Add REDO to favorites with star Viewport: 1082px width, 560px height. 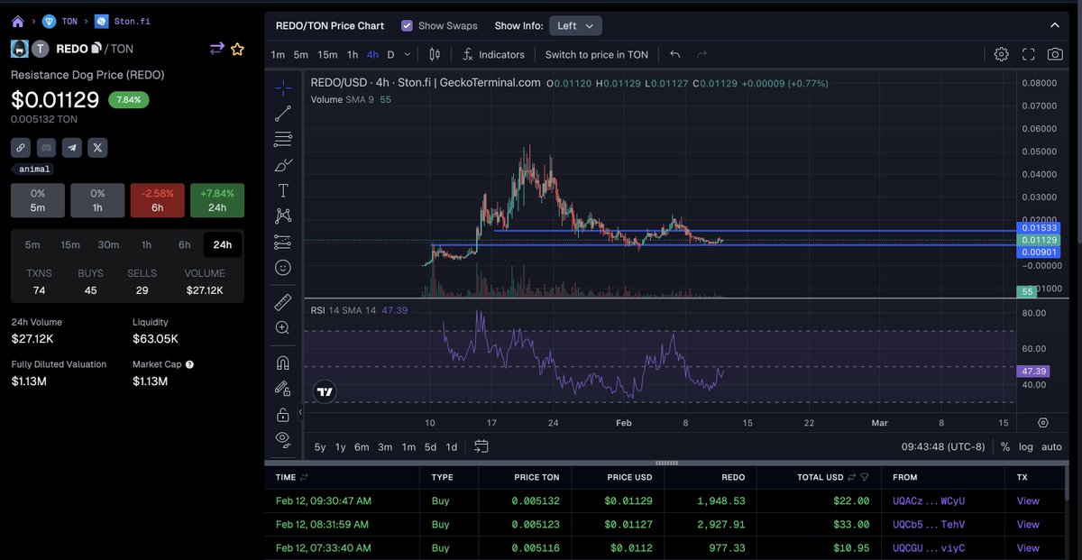click(237, 49)
